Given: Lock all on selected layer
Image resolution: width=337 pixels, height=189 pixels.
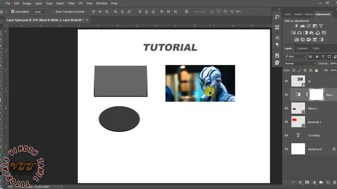Looking at the screenshot, I should tap(316, 70).
